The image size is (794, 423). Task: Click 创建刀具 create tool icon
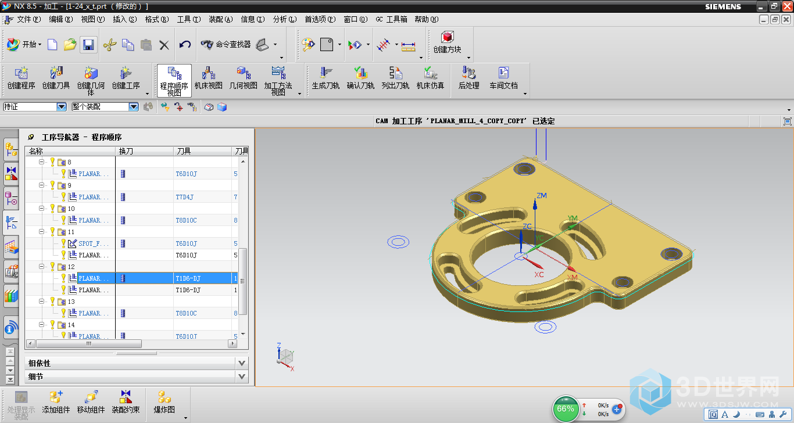coord(56,78)
